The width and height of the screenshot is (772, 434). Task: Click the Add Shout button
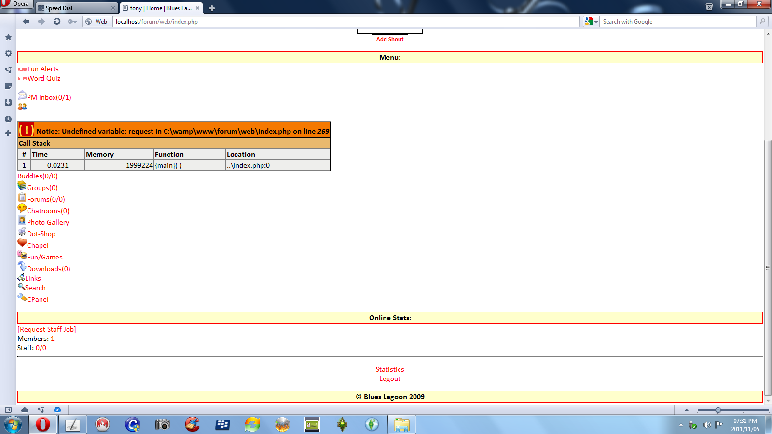[390, 39]
